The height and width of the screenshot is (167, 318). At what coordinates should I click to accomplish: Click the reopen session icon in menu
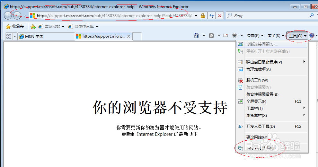(240, 51)
